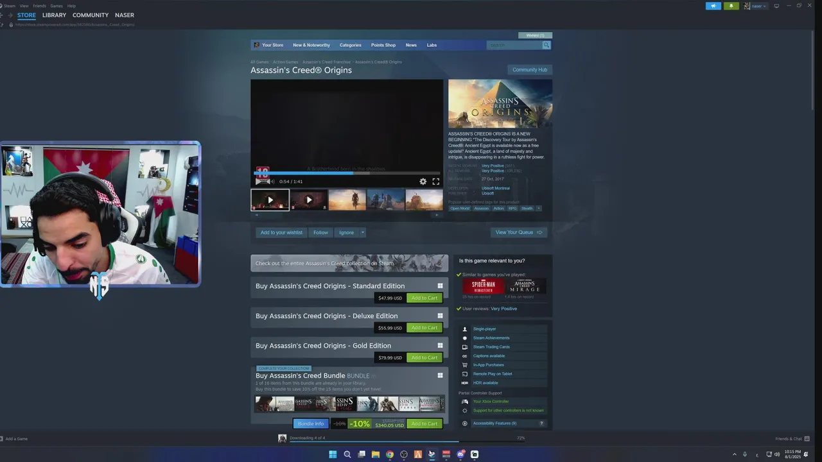This screenshot has height=462, width=822.
Task: Click the Bundle Info button
Action: pyautogui.click(x=311, y=424)
